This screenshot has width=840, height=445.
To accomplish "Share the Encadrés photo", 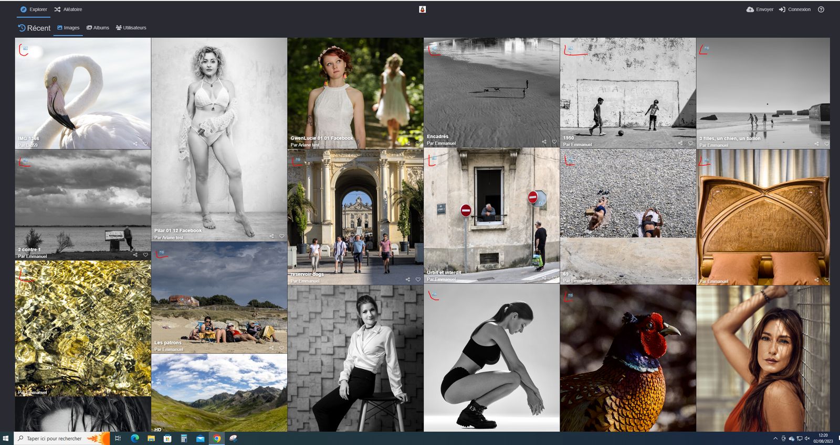I will click(x=544, y=142).
